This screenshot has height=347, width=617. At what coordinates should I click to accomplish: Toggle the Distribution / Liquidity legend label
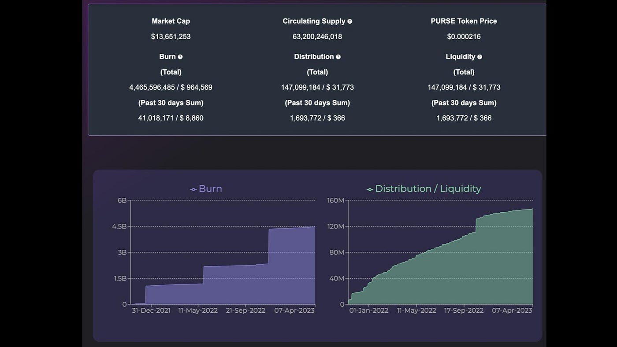427,189
